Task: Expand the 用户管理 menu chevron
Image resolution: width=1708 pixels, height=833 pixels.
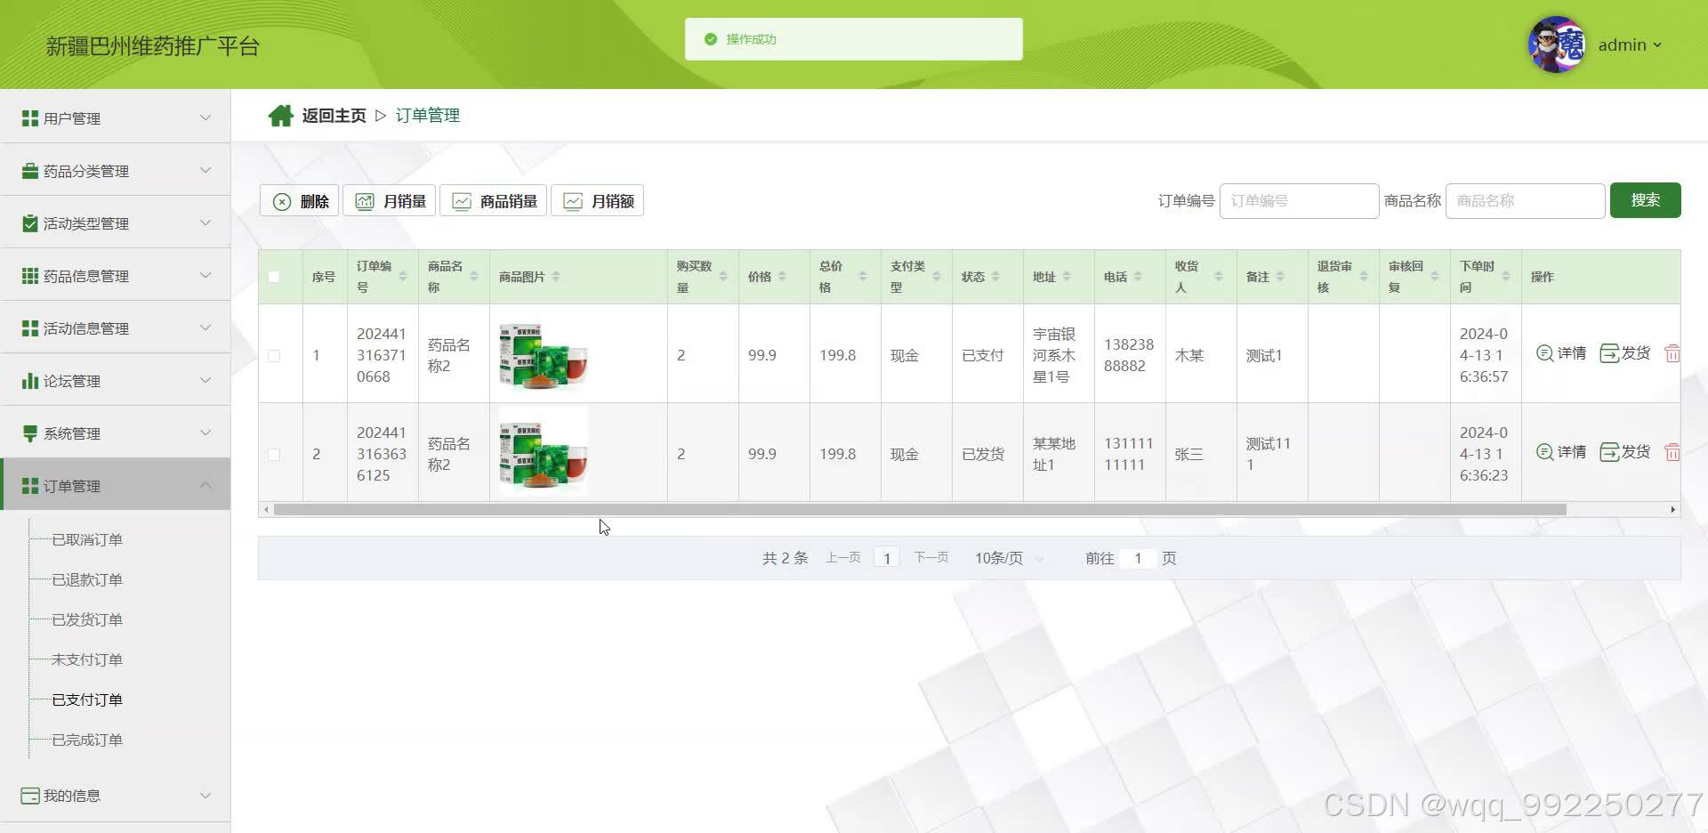Action: 205,117
